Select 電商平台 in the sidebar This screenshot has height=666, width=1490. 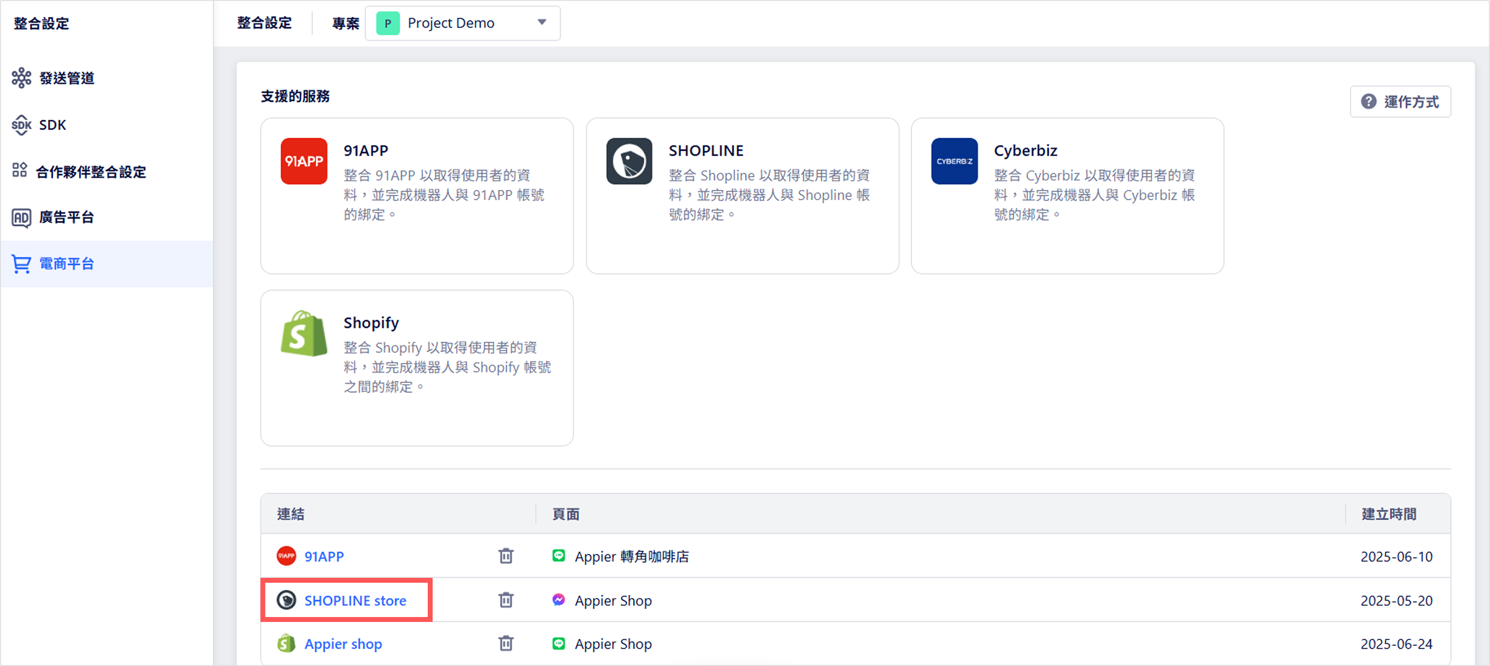[107, 263]
